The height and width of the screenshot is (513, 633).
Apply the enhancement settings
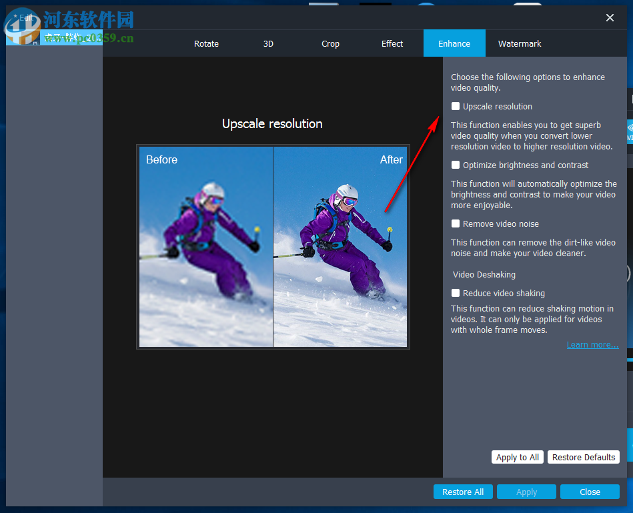[x=526, y=492]
